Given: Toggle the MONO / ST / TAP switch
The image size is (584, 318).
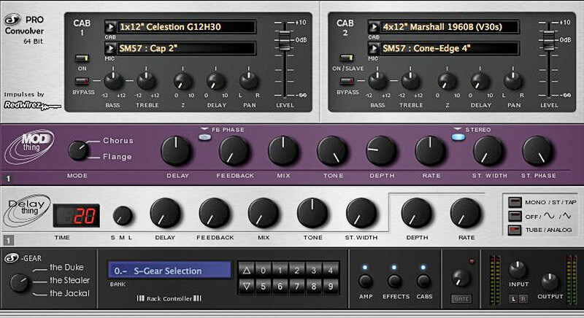Looking at the screenshot, I should (515, 202).
